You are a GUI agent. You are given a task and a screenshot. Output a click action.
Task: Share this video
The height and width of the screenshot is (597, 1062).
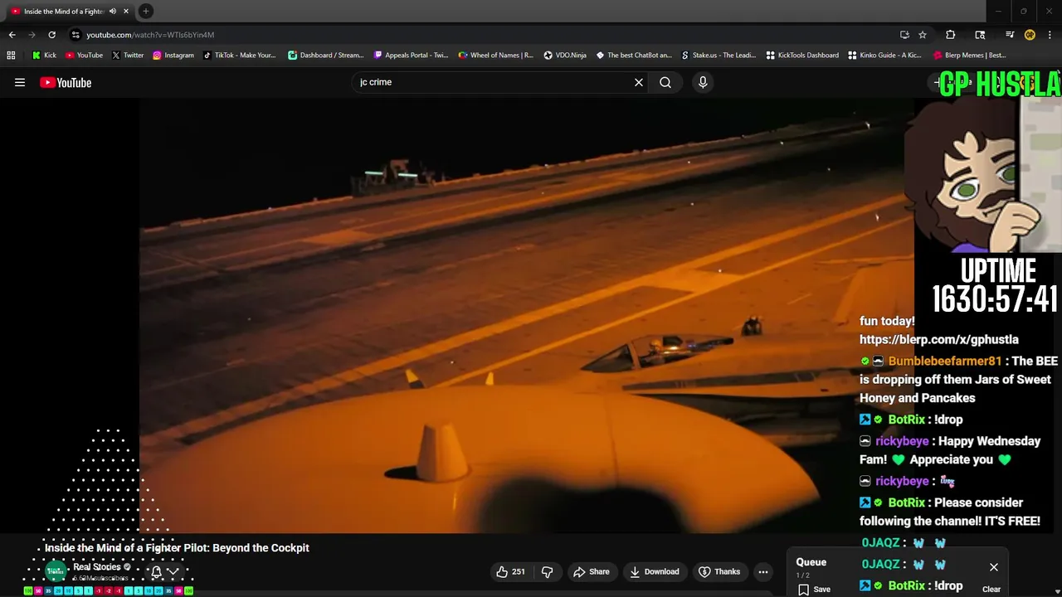click(x=592, y=571)
